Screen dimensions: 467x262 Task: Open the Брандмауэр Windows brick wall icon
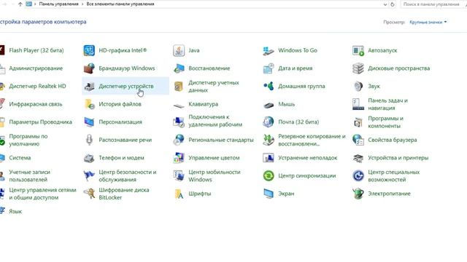coord(89,68)
